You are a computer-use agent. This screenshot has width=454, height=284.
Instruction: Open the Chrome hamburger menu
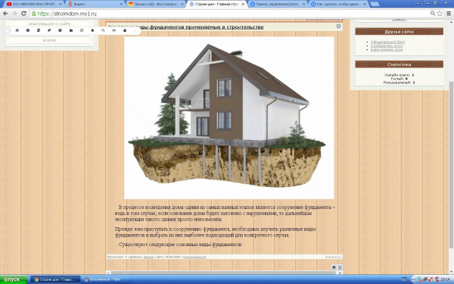pyautogui.click(x=449, y=14)
